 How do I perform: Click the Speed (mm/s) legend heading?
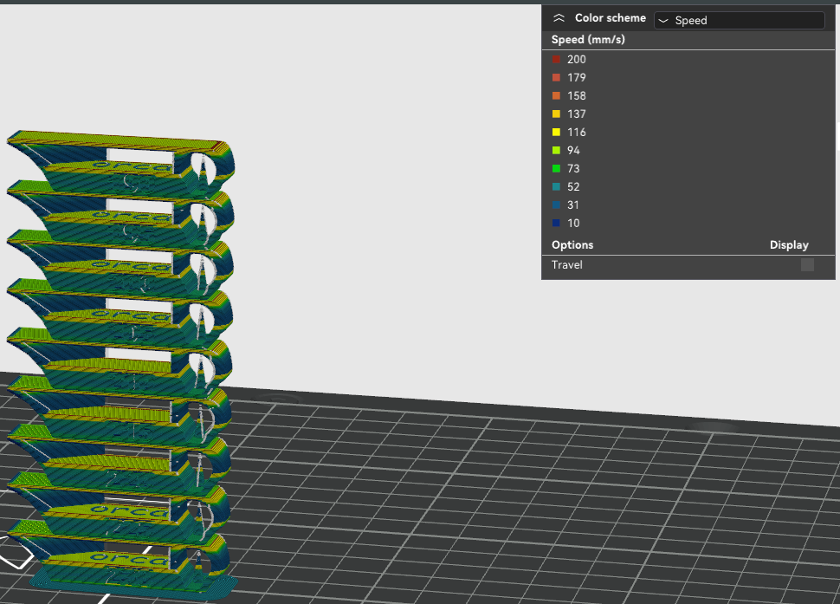click(588, 40)
